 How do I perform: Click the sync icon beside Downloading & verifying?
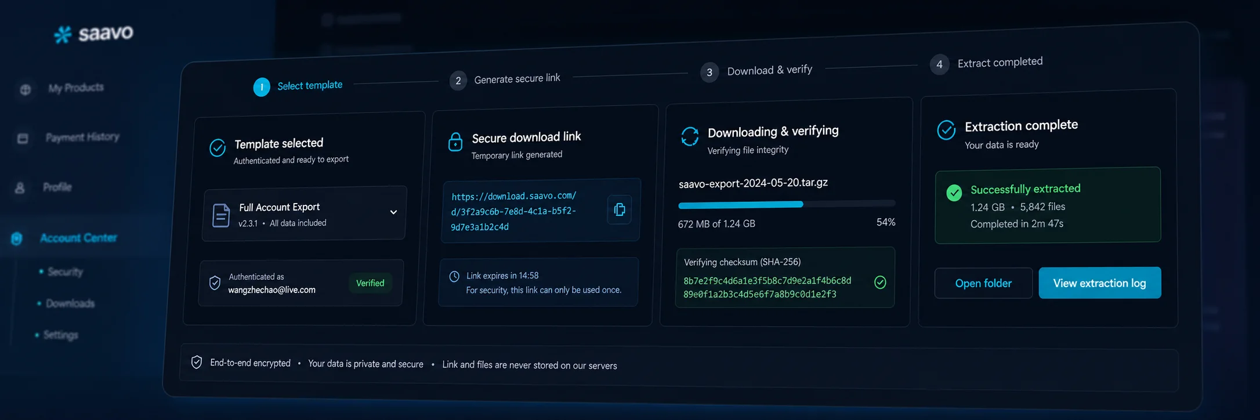690,136
